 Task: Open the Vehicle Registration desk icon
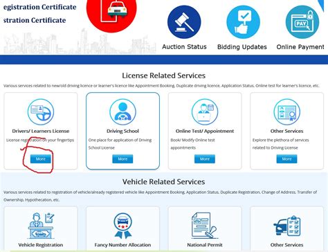coord(41,226)
